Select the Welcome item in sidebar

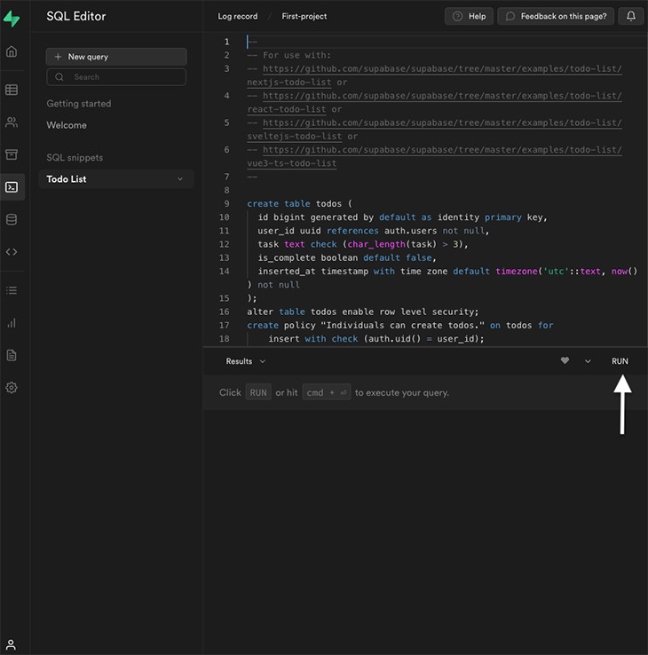click(67, 125)
